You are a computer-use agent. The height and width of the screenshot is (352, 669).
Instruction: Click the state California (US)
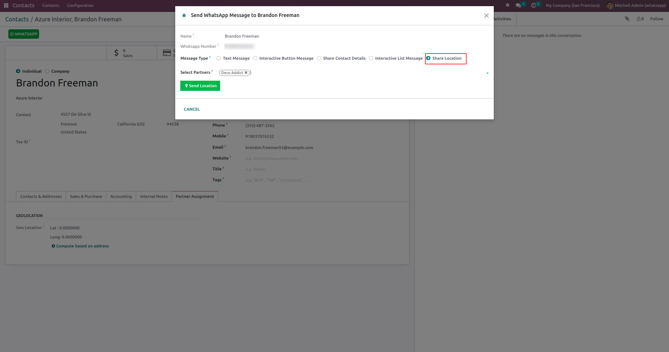[x=131, y=124]
